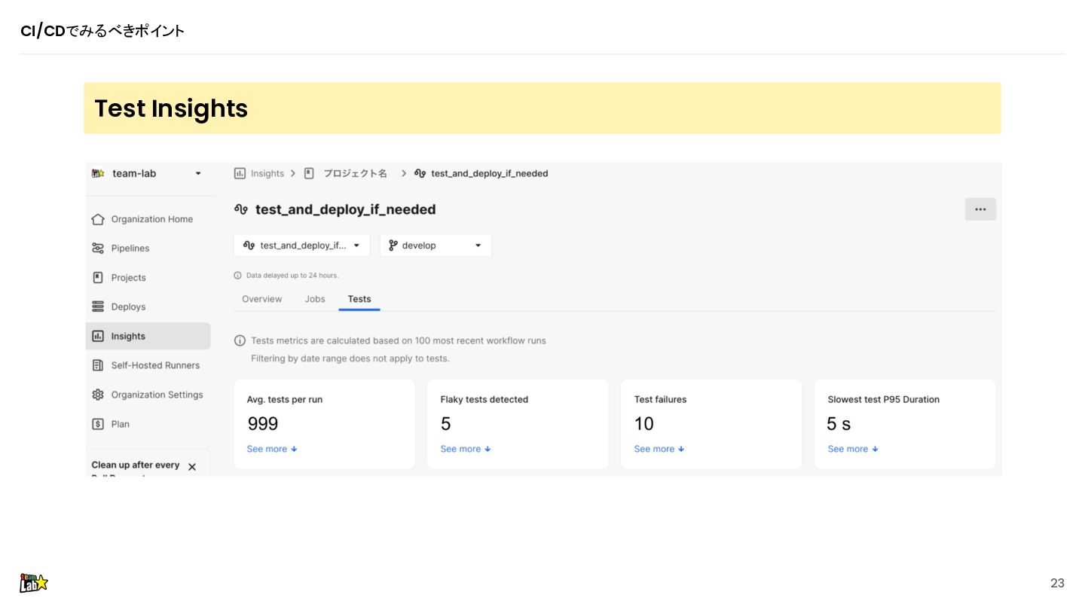Click See more under Slowest test P95 Duration
Image resolution: width=1085 pixels, height=610 pixels.
(853, 449)
